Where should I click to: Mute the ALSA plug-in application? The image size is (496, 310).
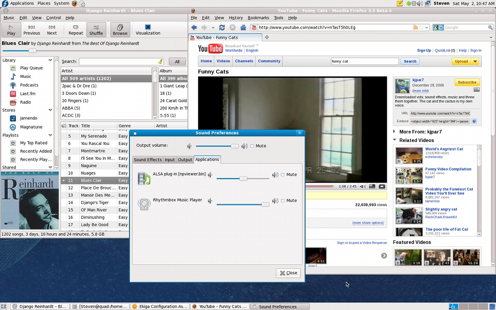pos(283,175)
